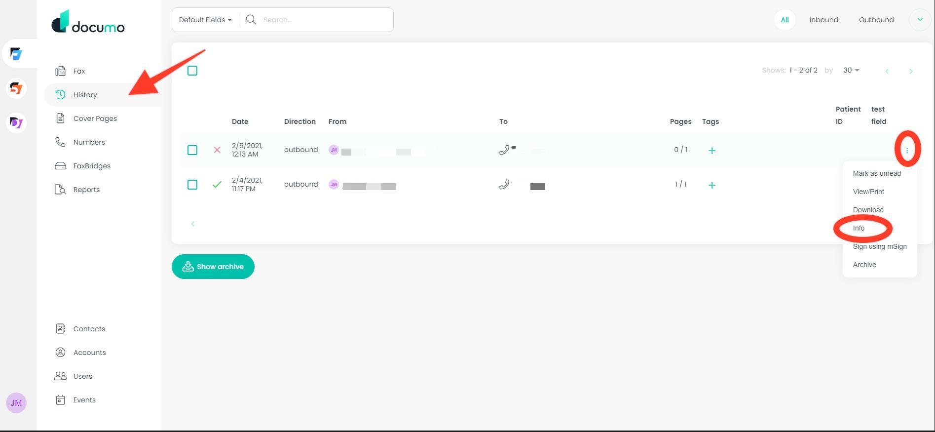Open the Fax section in sidebar
Viewport: 935px width, 432px height.
(x=79, y=71)
